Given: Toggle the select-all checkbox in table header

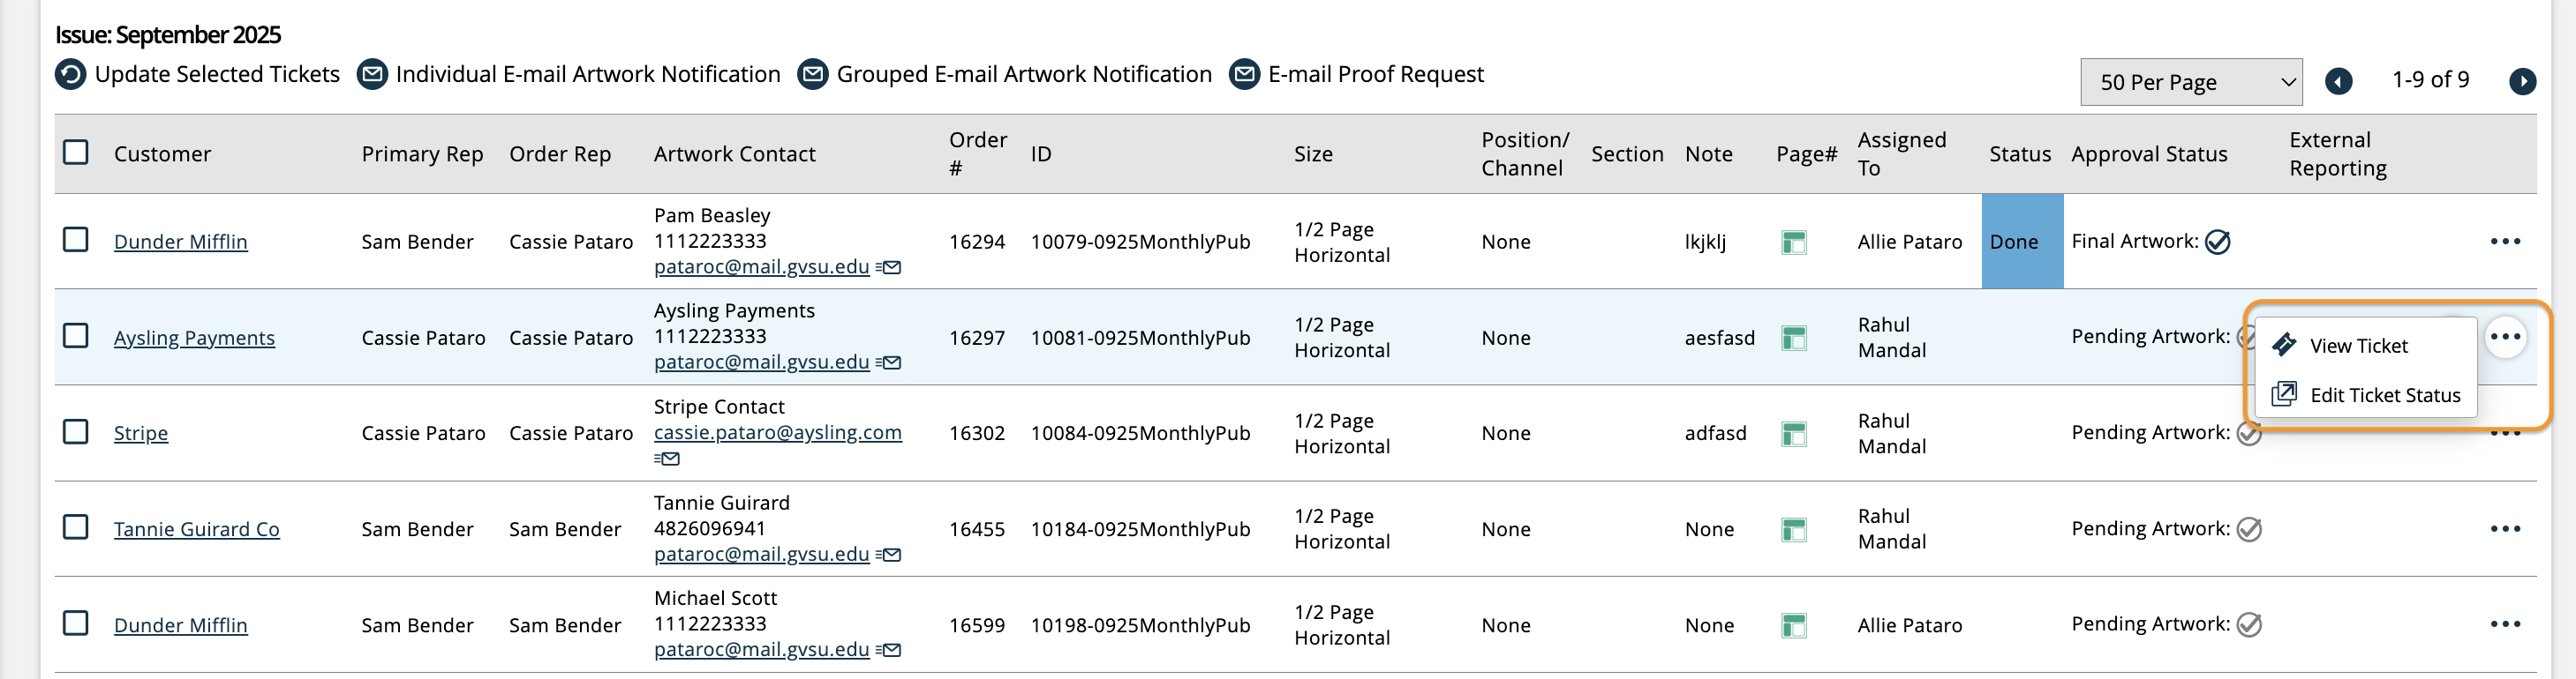Looking at the screenshot, I should pos(76,153).
